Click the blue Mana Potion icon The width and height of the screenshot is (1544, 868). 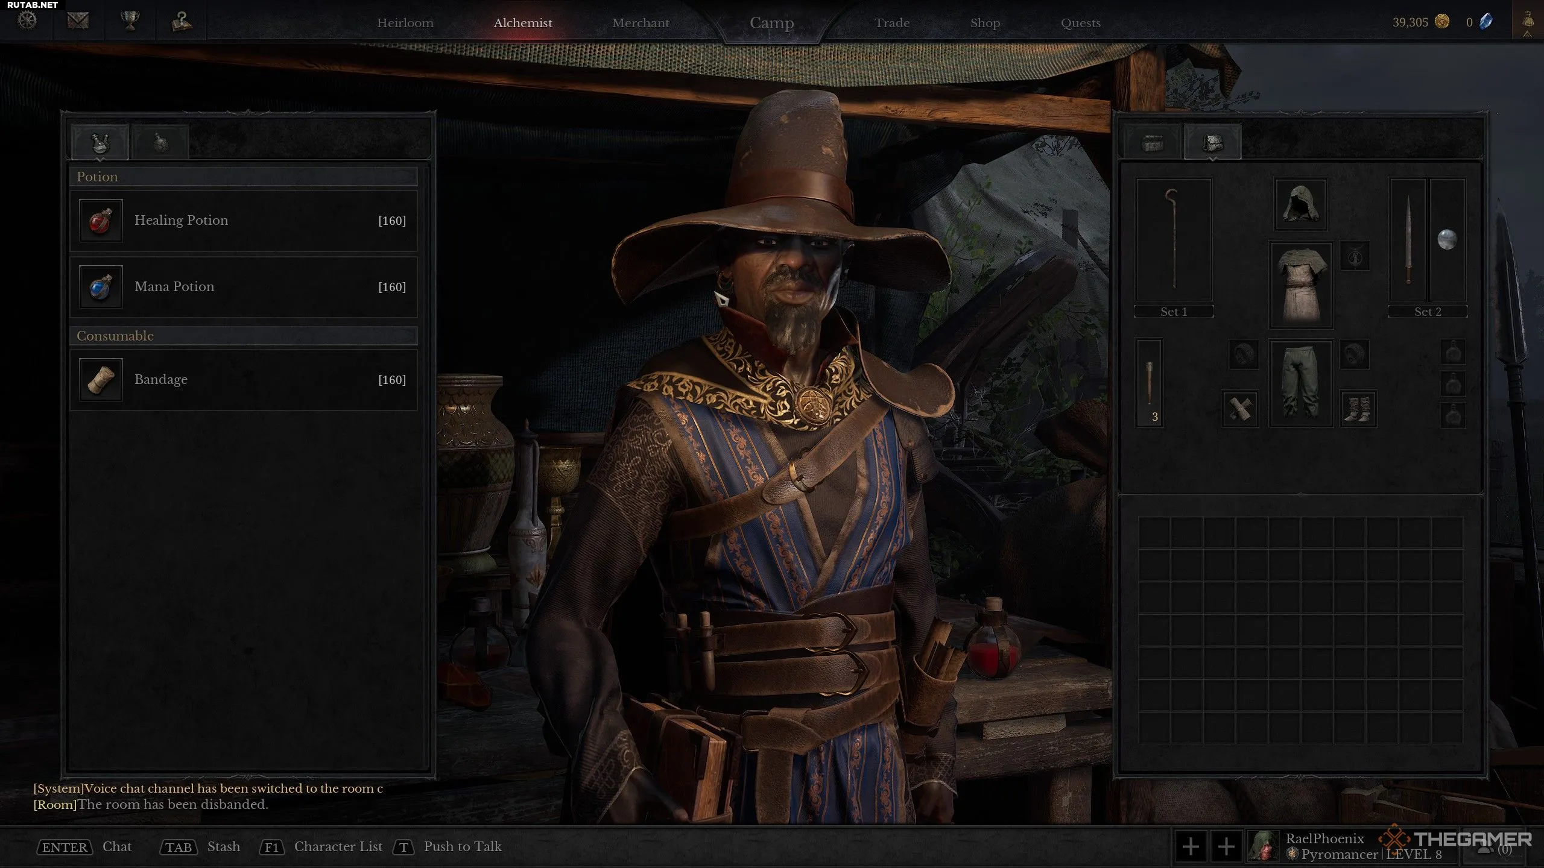101,287
